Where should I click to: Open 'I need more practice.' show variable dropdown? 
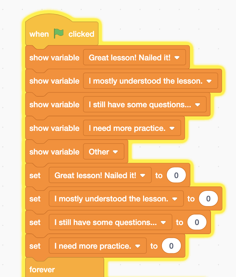(172, 128)
